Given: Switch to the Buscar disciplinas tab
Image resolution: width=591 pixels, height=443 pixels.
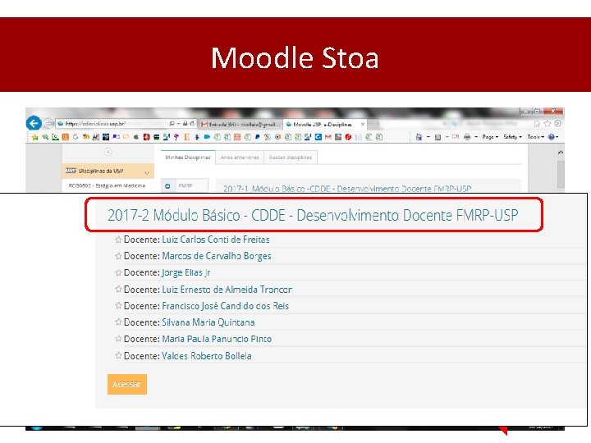Looking at the screenshot, I should (x=291, y=158).
